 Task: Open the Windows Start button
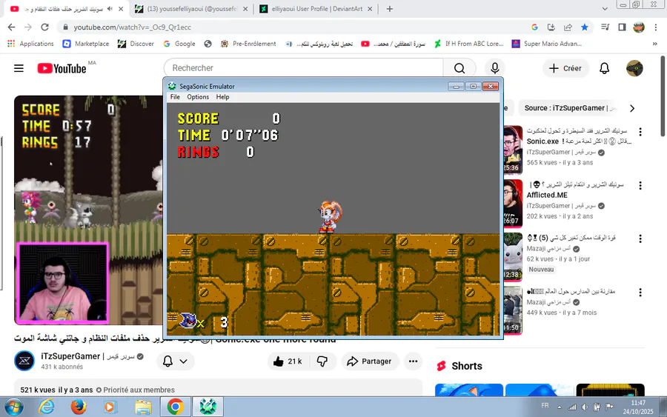click(13, 407)
